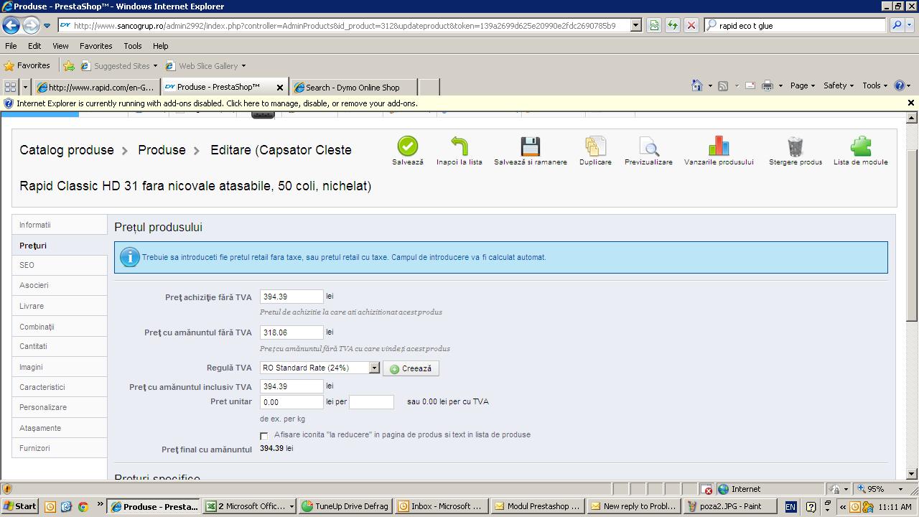Image resolution: width=919 pixels, height=517 pixels.
Task: Close the Produse - PrestaShop tab
Action: [x=280, y=88]
